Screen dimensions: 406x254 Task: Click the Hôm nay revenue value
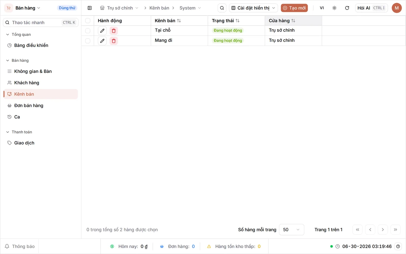click(144, 247)
